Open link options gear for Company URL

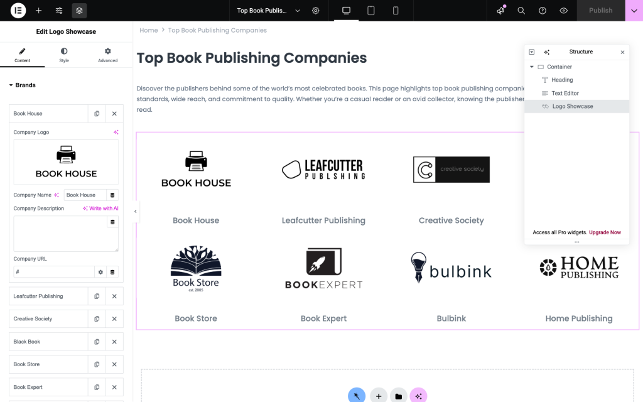pyautogui.click(x=100, y=272)
